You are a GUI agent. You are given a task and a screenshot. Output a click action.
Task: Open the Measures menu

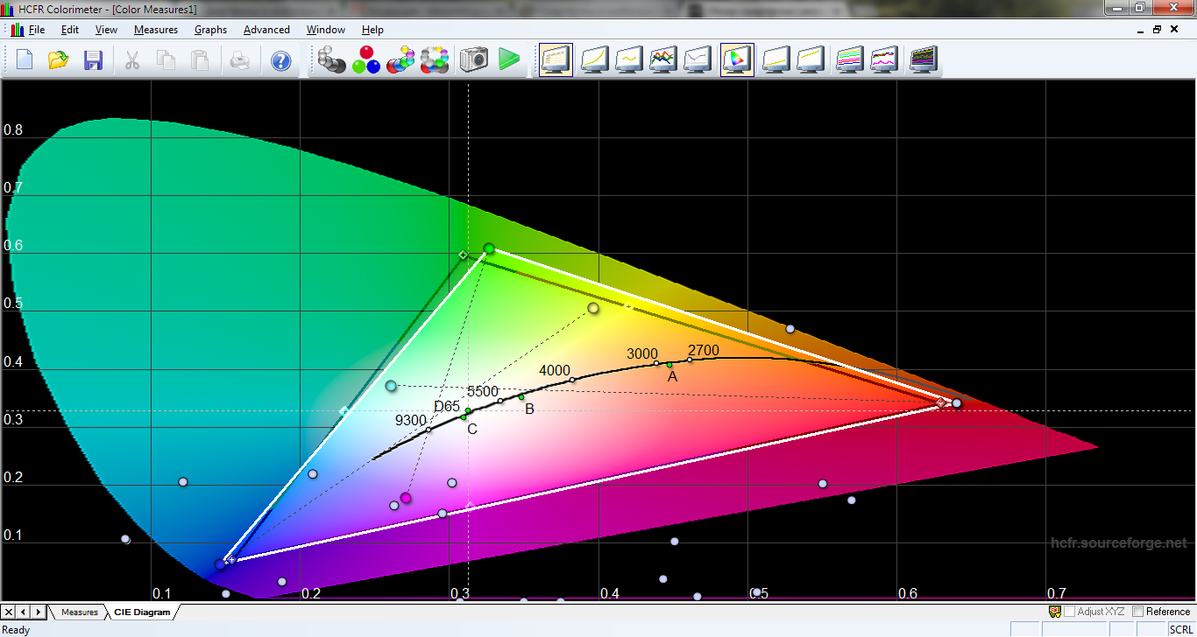pyautogui.click(x=155, y=30)
